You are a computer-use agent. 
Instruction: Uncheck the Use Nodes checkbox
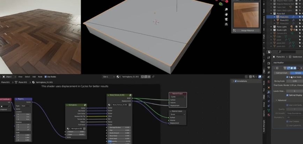(46, 77)
